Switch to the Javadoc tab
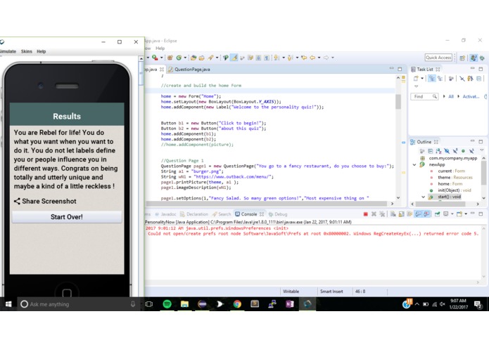The height and width of the screenshot is (347, 489). (x=165, y=214)
